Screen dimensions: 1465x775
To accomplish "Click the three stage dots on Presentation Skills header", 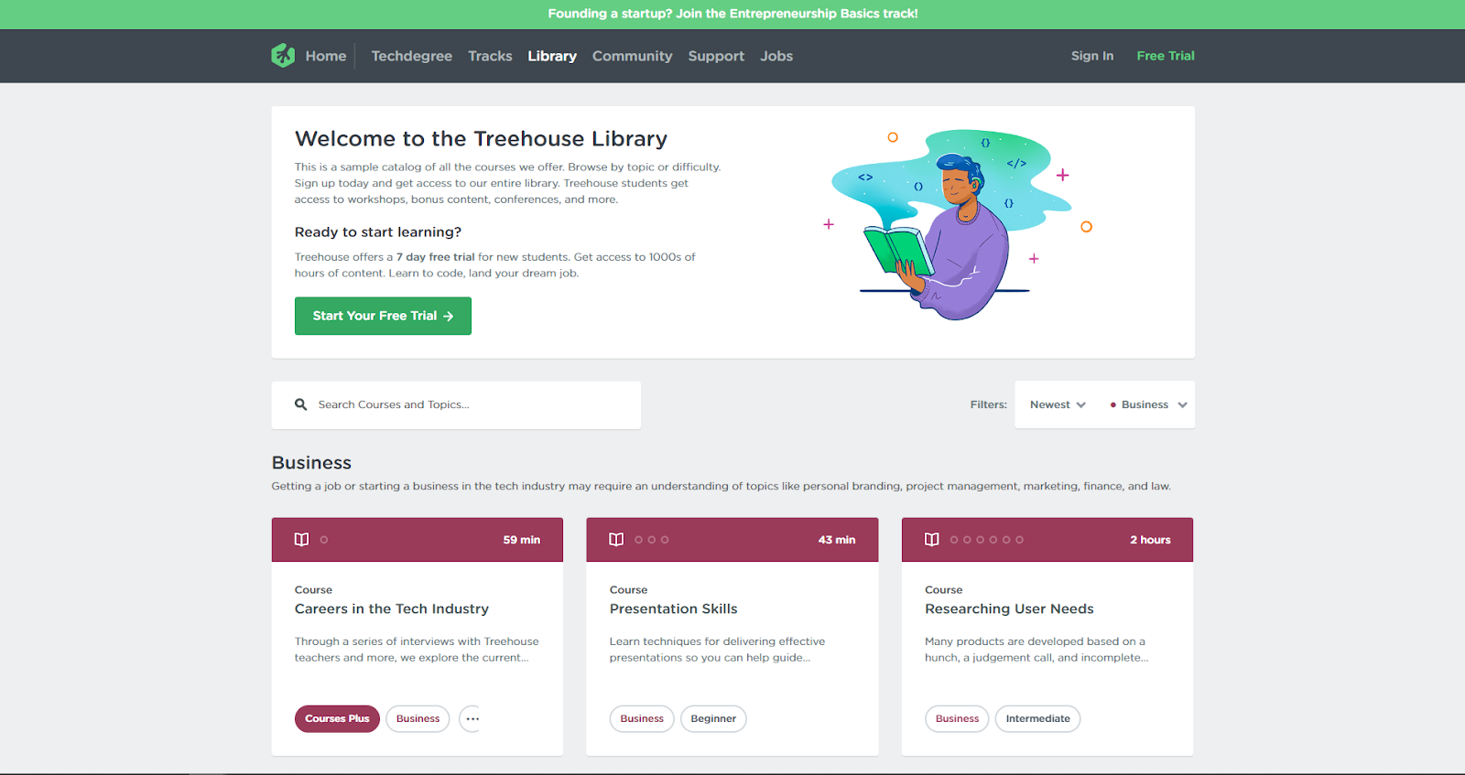I will tap(652, 540).
